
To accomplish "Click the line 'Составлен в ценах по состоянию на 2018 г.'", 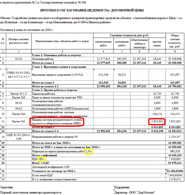I will (x=27, y=30).
